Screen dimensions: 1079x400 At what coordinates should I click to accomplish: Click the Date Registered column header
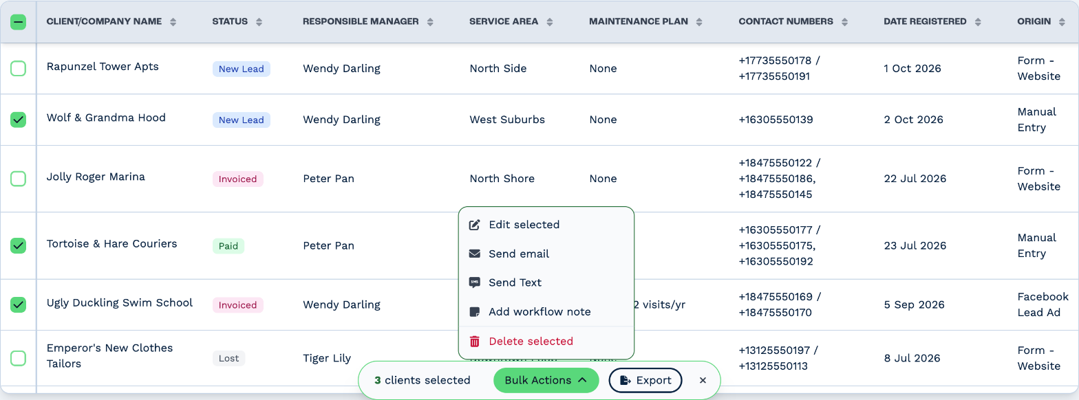pyautogui.click(x=925, y=21)
